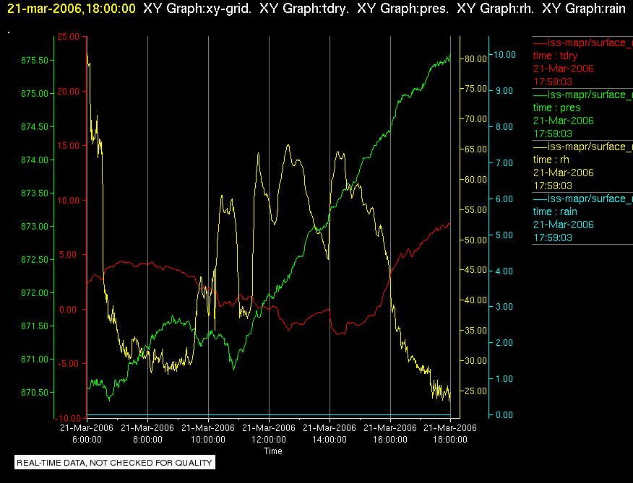This screenshot has width=633, height=483.
Task: Click the 8:00:00 time axis label
Action: pos(147,440)
